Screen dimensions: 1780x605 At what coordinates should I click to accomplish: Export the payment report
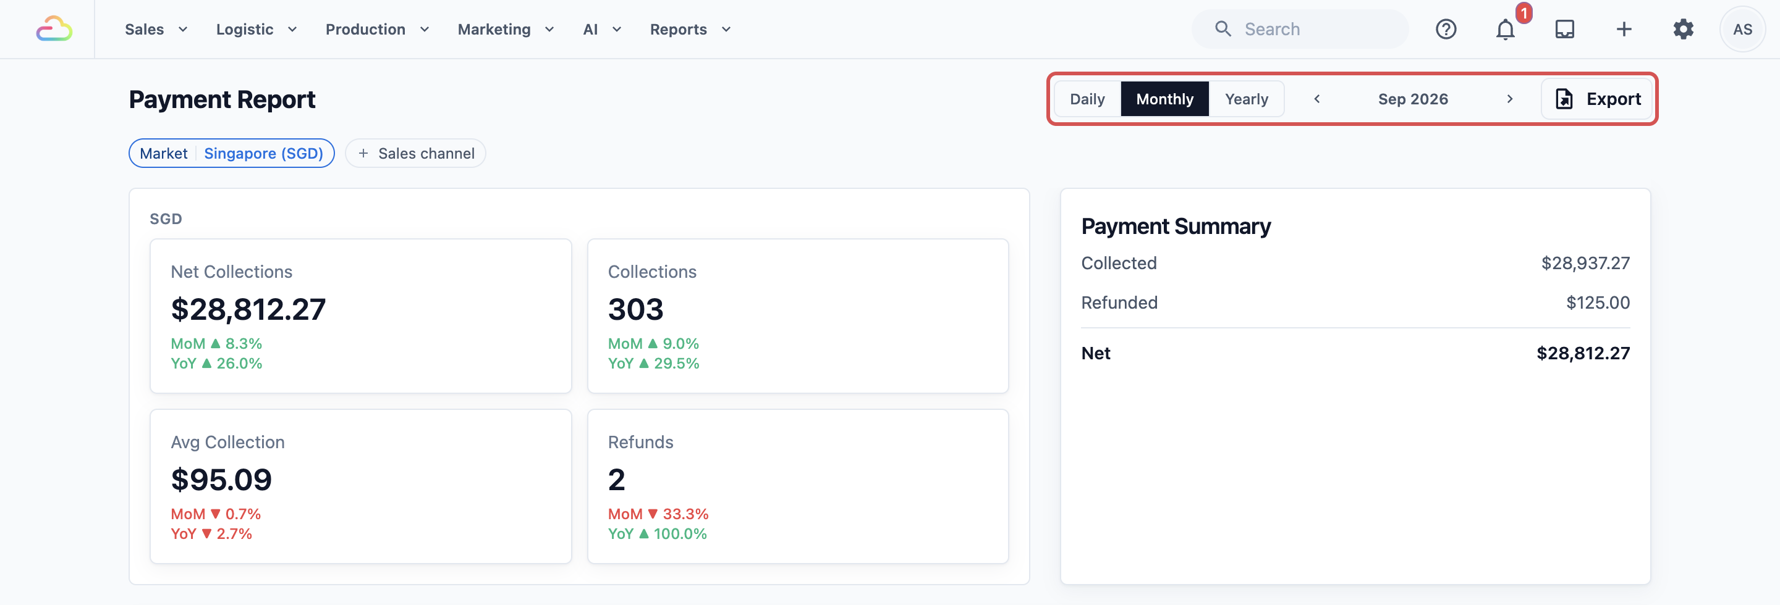point(1597,99)
